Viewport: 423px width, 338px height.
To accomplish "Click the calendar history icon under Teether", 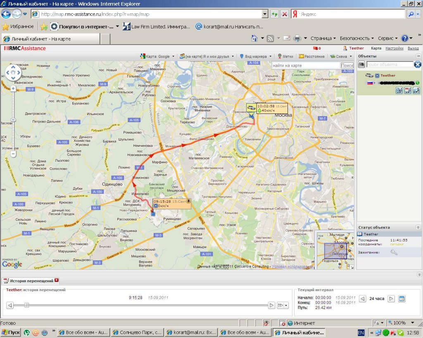I will pos(408,90).
